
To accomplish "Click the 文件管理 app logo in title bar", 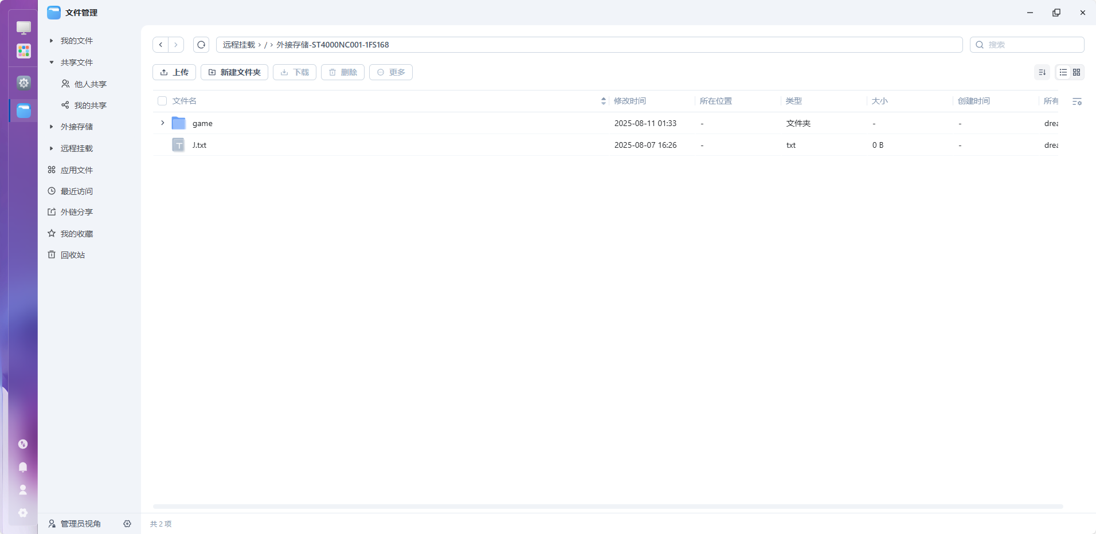I will click(x=54, y=13).
